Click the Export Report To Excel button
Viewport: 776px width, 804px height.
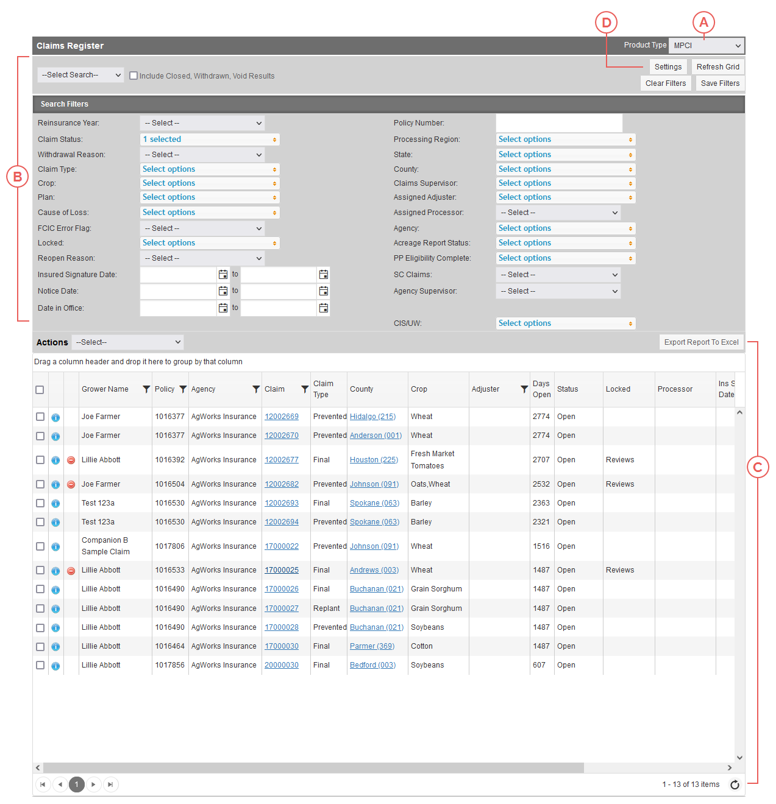tap(701, 342)
